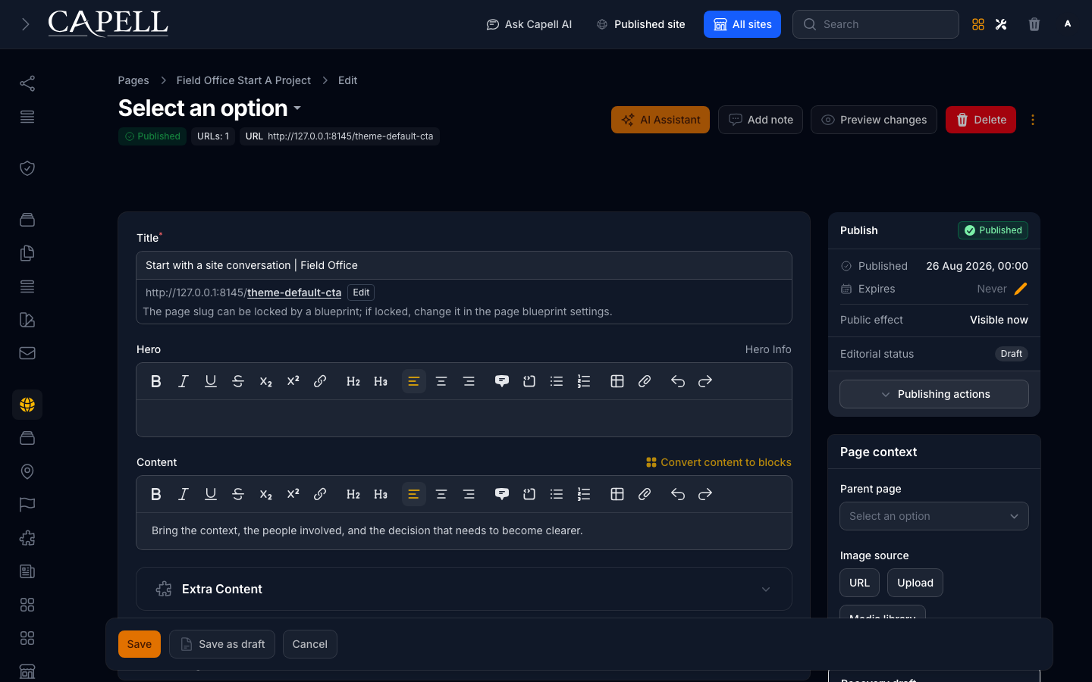
Task: Click into the Content text area
Action: [464, 530]
